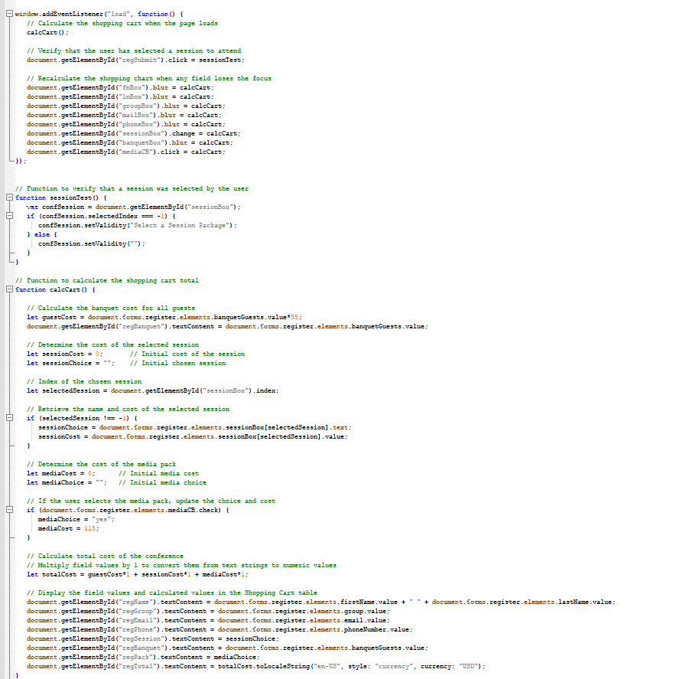Image resolution: width=696 pixels, height=679 pixels.
Task: Click the comment 'If the user selects the media pack'
Action: (x=151, y=501)
